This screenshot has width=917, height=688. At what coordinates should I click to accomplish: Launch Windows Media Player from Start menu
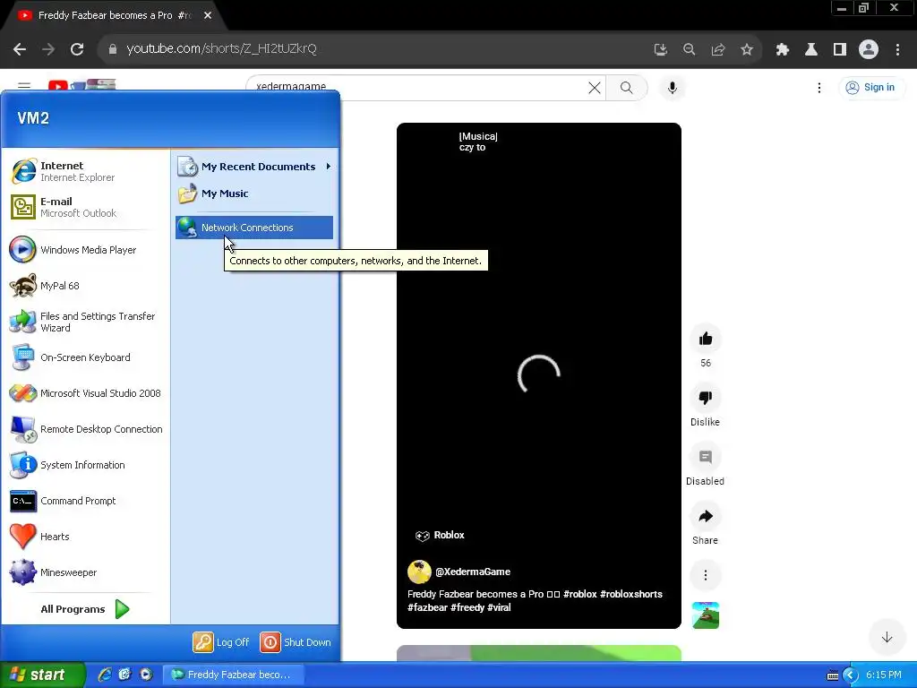[x=85, y=250]
